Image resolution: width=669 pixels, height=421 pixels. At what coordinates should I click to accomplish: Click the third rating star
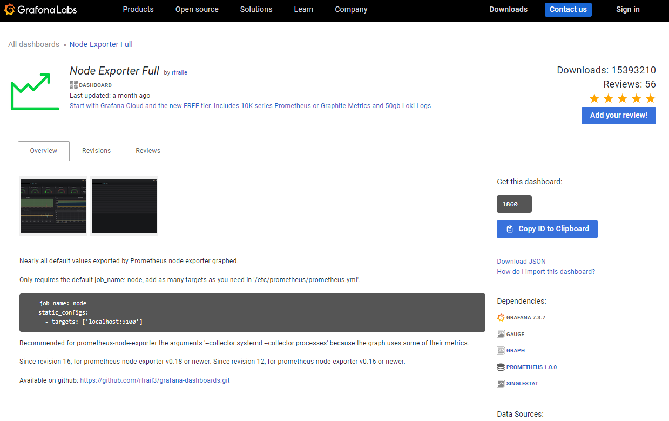pos(622,98)
